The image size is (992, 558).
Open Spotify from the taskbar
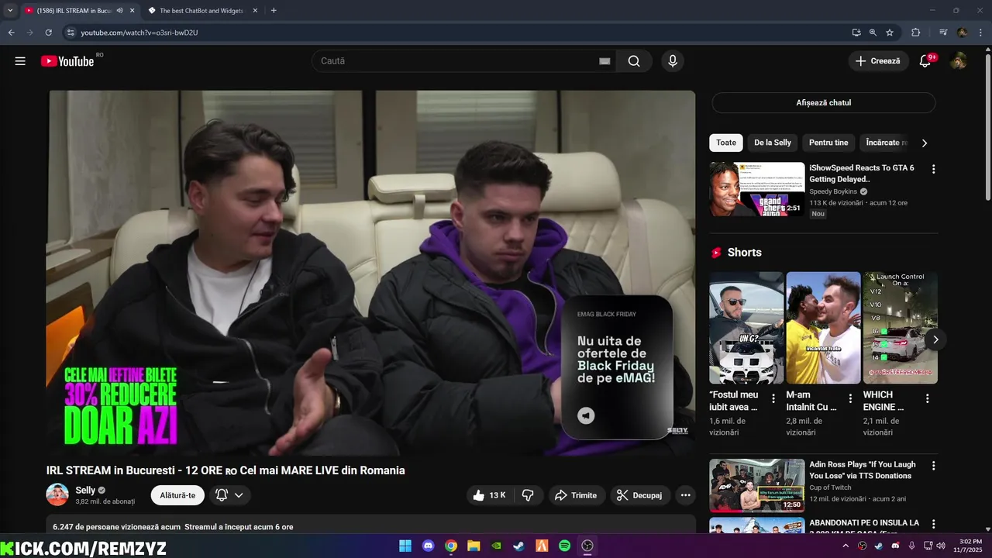(564, 546)
